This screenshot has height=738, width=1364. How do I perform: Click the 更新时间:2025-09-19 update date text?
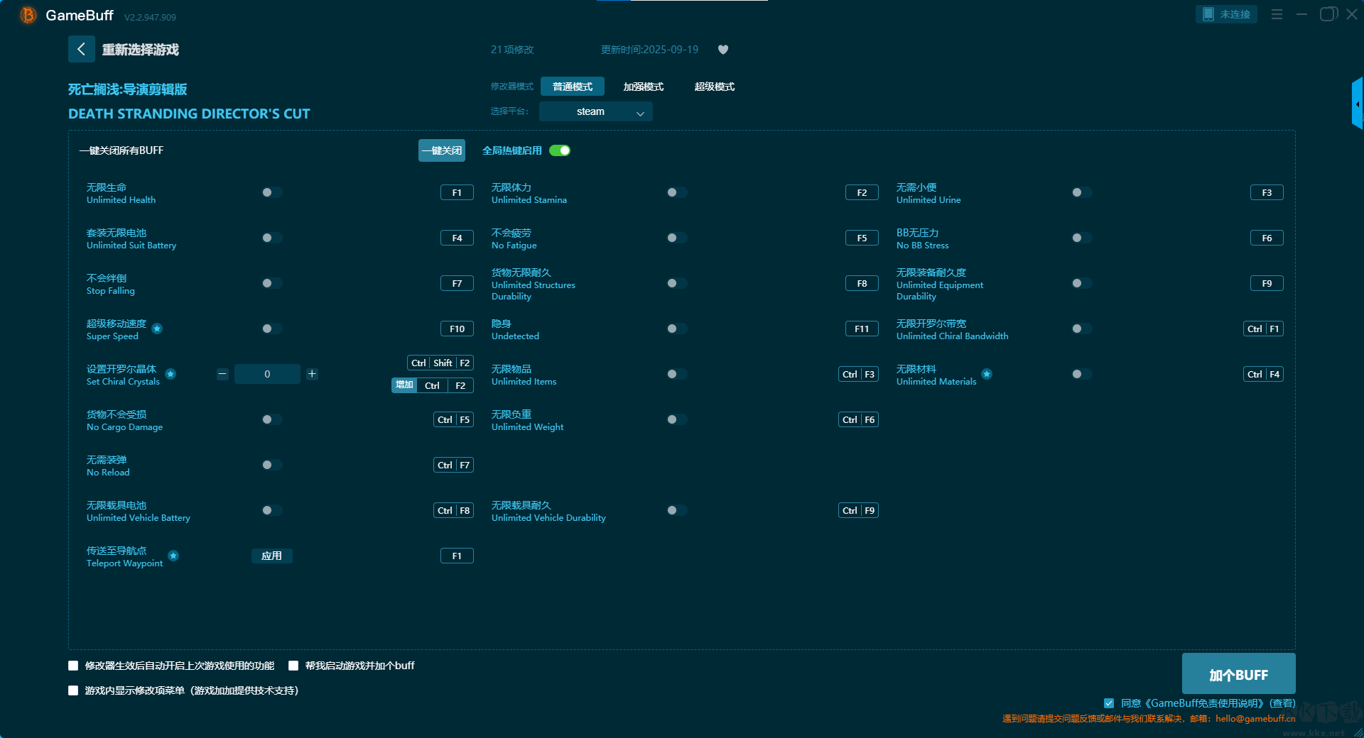click(649, 50)
